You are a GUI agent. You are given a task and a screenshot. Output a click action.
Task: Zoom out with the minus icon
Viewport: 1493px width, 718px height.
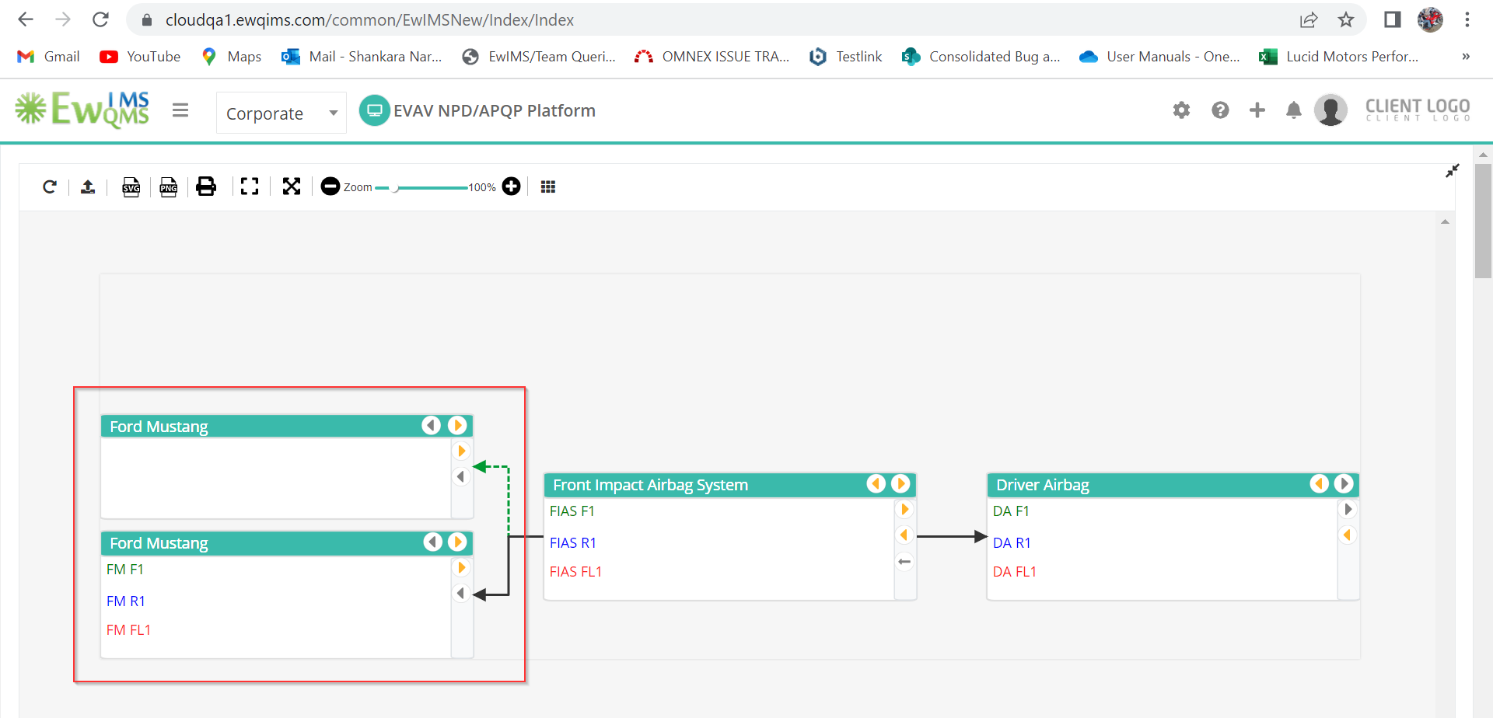[330, 186]
